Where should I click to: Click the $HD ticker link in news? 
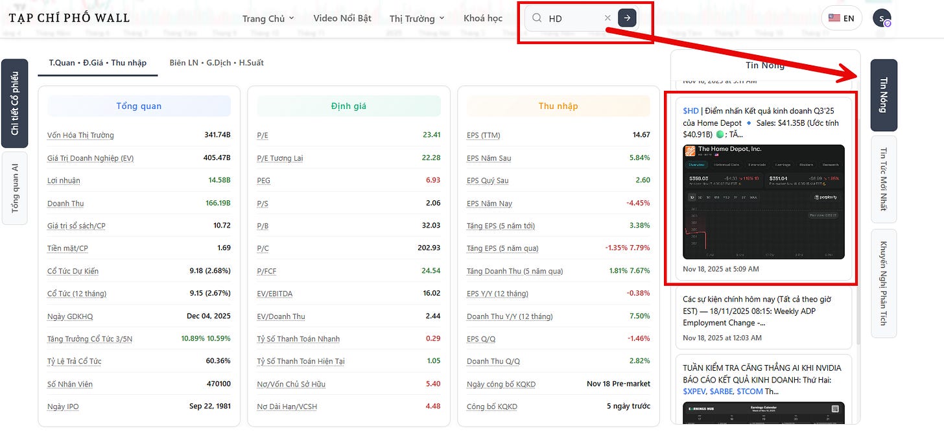pos(690,111)
